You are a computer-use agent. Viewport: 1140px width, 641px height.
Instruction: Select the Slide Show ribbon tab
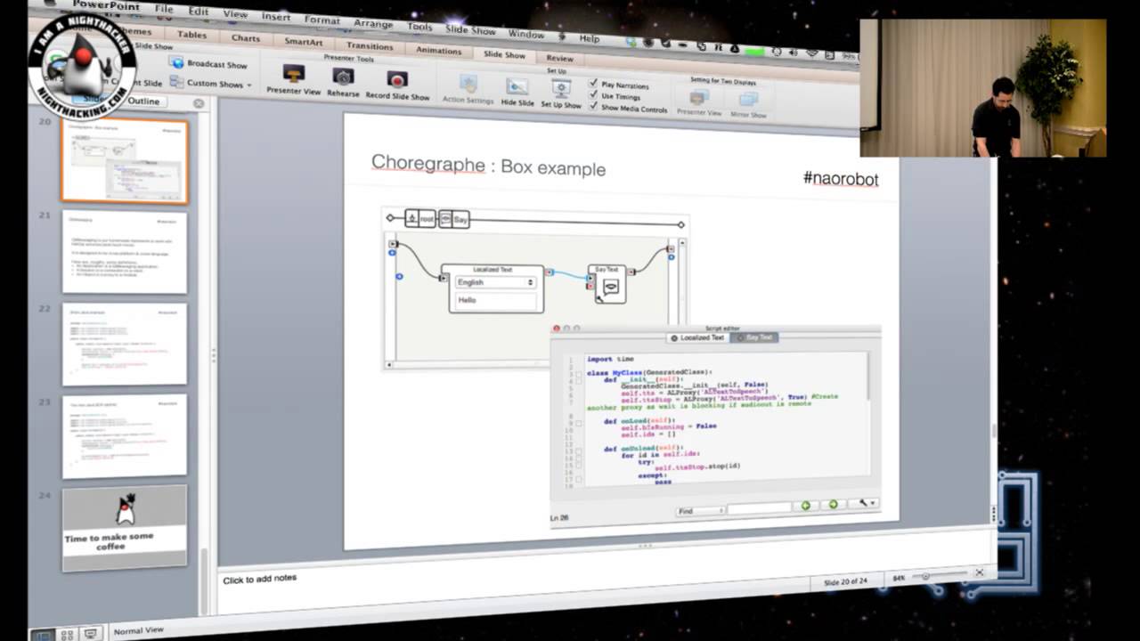(x=504, y=54)
